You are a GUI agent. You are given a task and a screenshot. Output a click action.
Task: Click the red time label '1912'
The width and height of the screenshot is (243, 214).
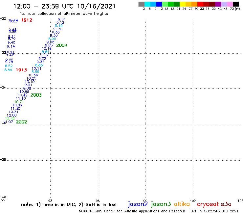pos(27,20)
